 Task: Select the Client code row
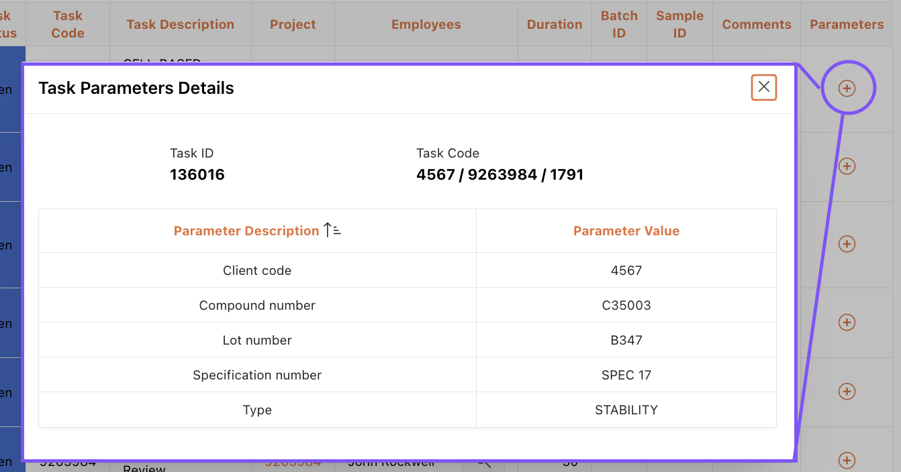(x=257, y=271)
